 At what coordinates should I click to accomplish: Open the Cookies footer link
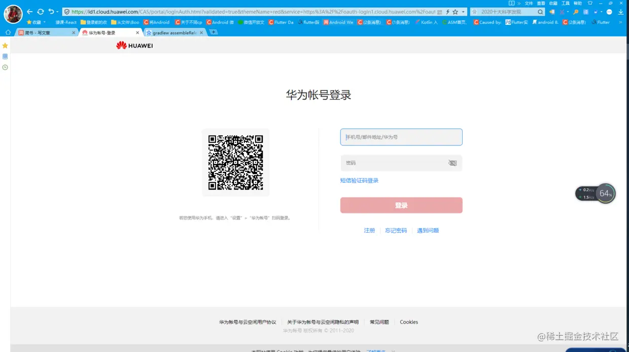click(x=409, y=322)
